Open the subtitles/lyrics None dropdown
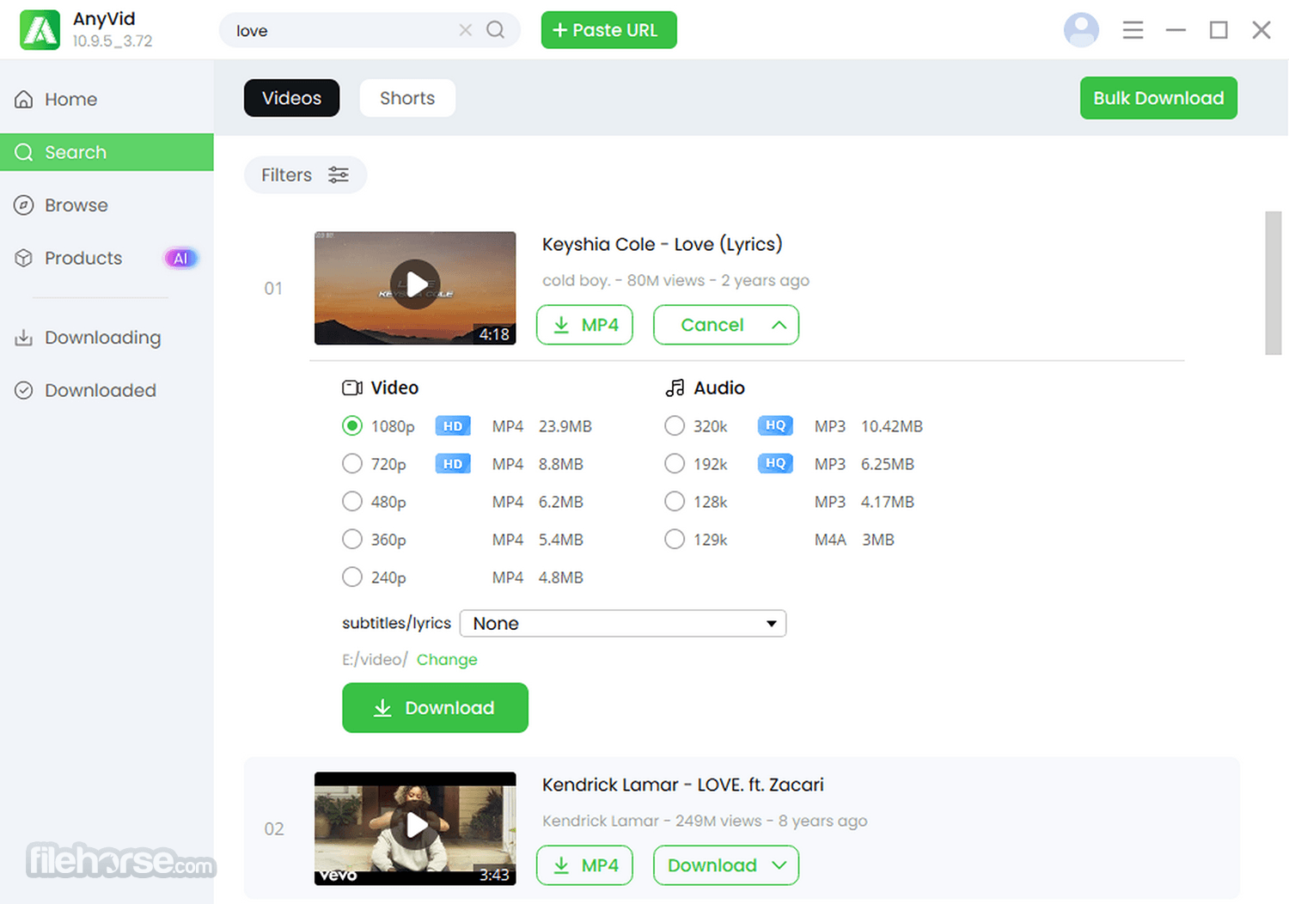This screenshot has width=1289, height=904. [x=623, y=623]
